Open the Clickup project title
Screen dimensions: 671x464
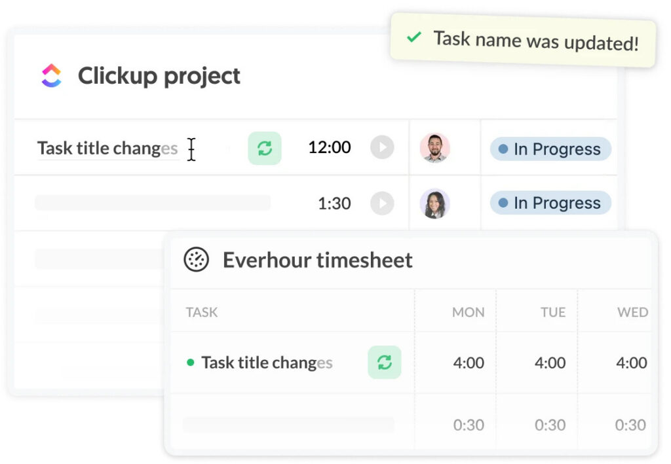pyautogui.click(x=159, y=76)
